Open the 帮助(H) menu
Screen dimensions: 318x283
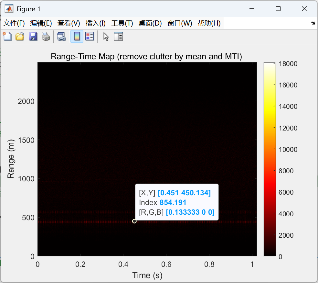(x=209, y=23)
